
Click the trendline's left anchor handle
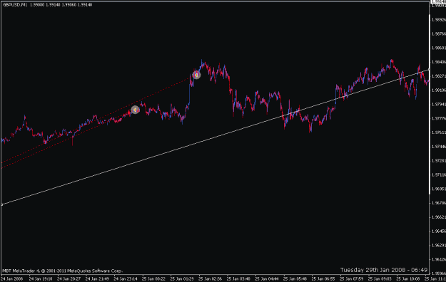[x=1, y=204]
